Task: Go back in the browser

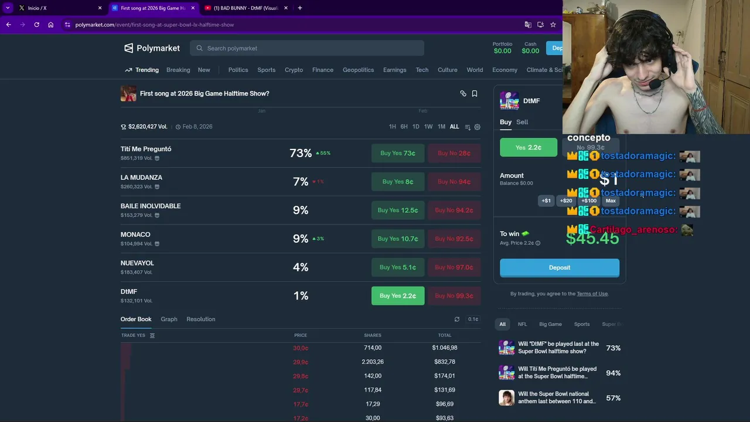Action: pyautogui.click(x=8, y=25)
